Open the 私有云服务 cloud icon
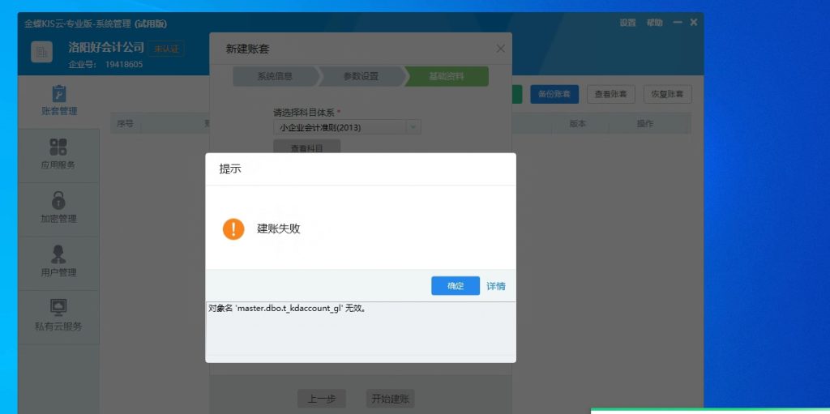Screen dimensions: 830x414 point(58,308)
